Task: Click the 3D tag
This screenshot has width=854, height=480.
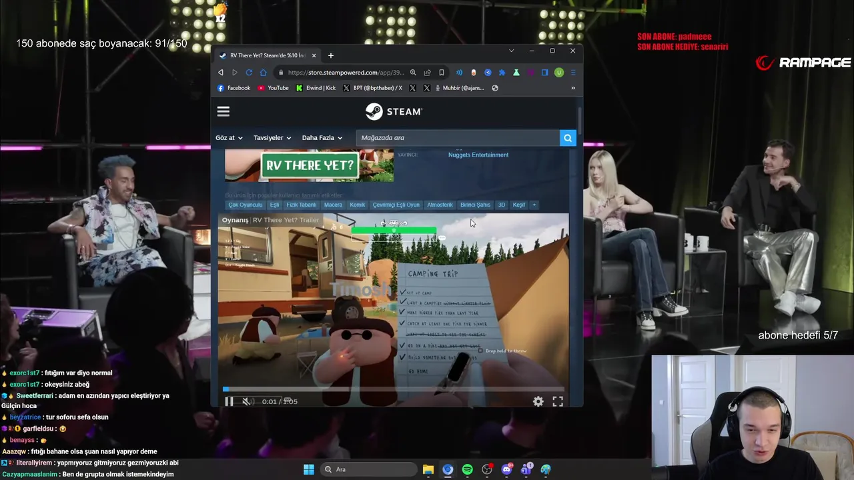Action: 502,205
